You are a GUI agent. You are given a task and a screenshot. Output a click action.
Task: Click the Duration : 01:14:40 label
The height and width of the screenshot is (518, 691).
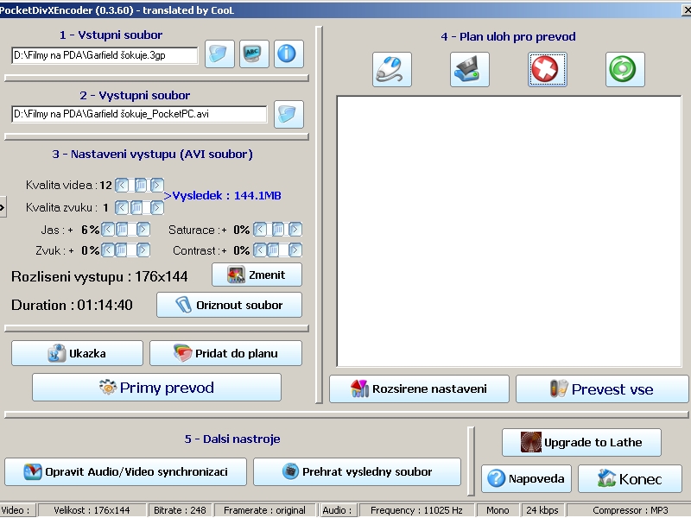click(72, 306)
